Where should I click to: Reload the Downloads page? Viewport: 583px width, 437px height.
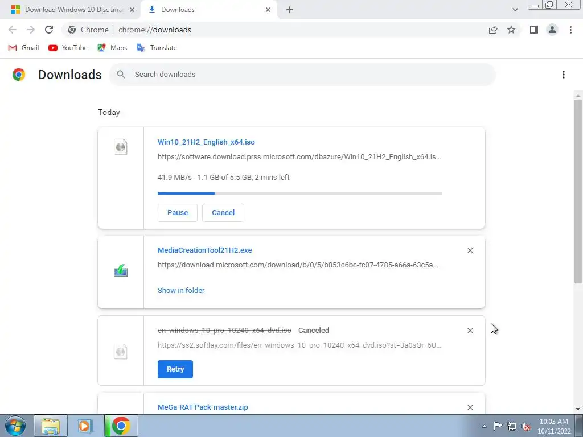(x=49, y=30)
